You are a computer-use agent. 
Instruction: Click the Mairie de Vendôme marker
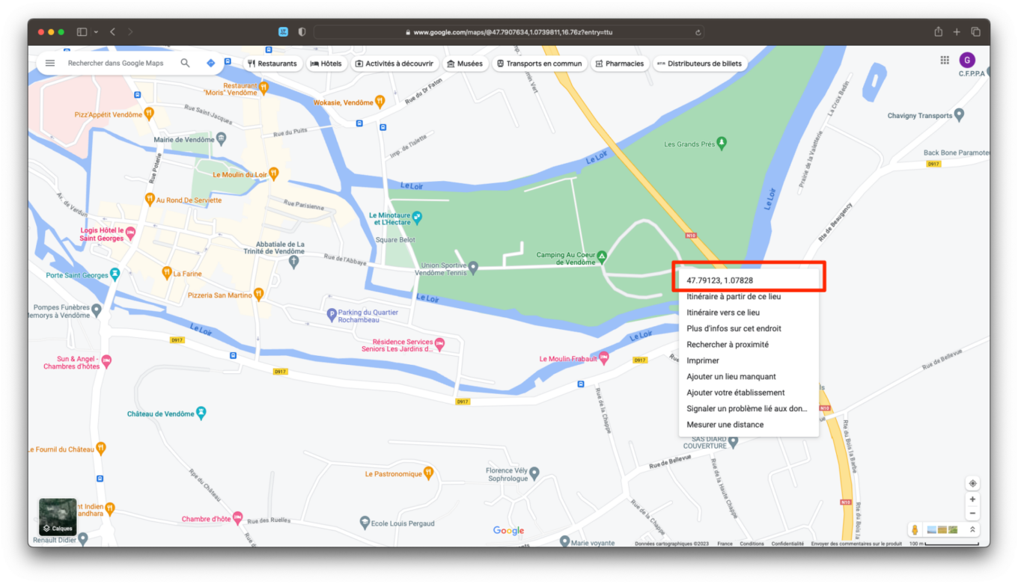[221, 139]
